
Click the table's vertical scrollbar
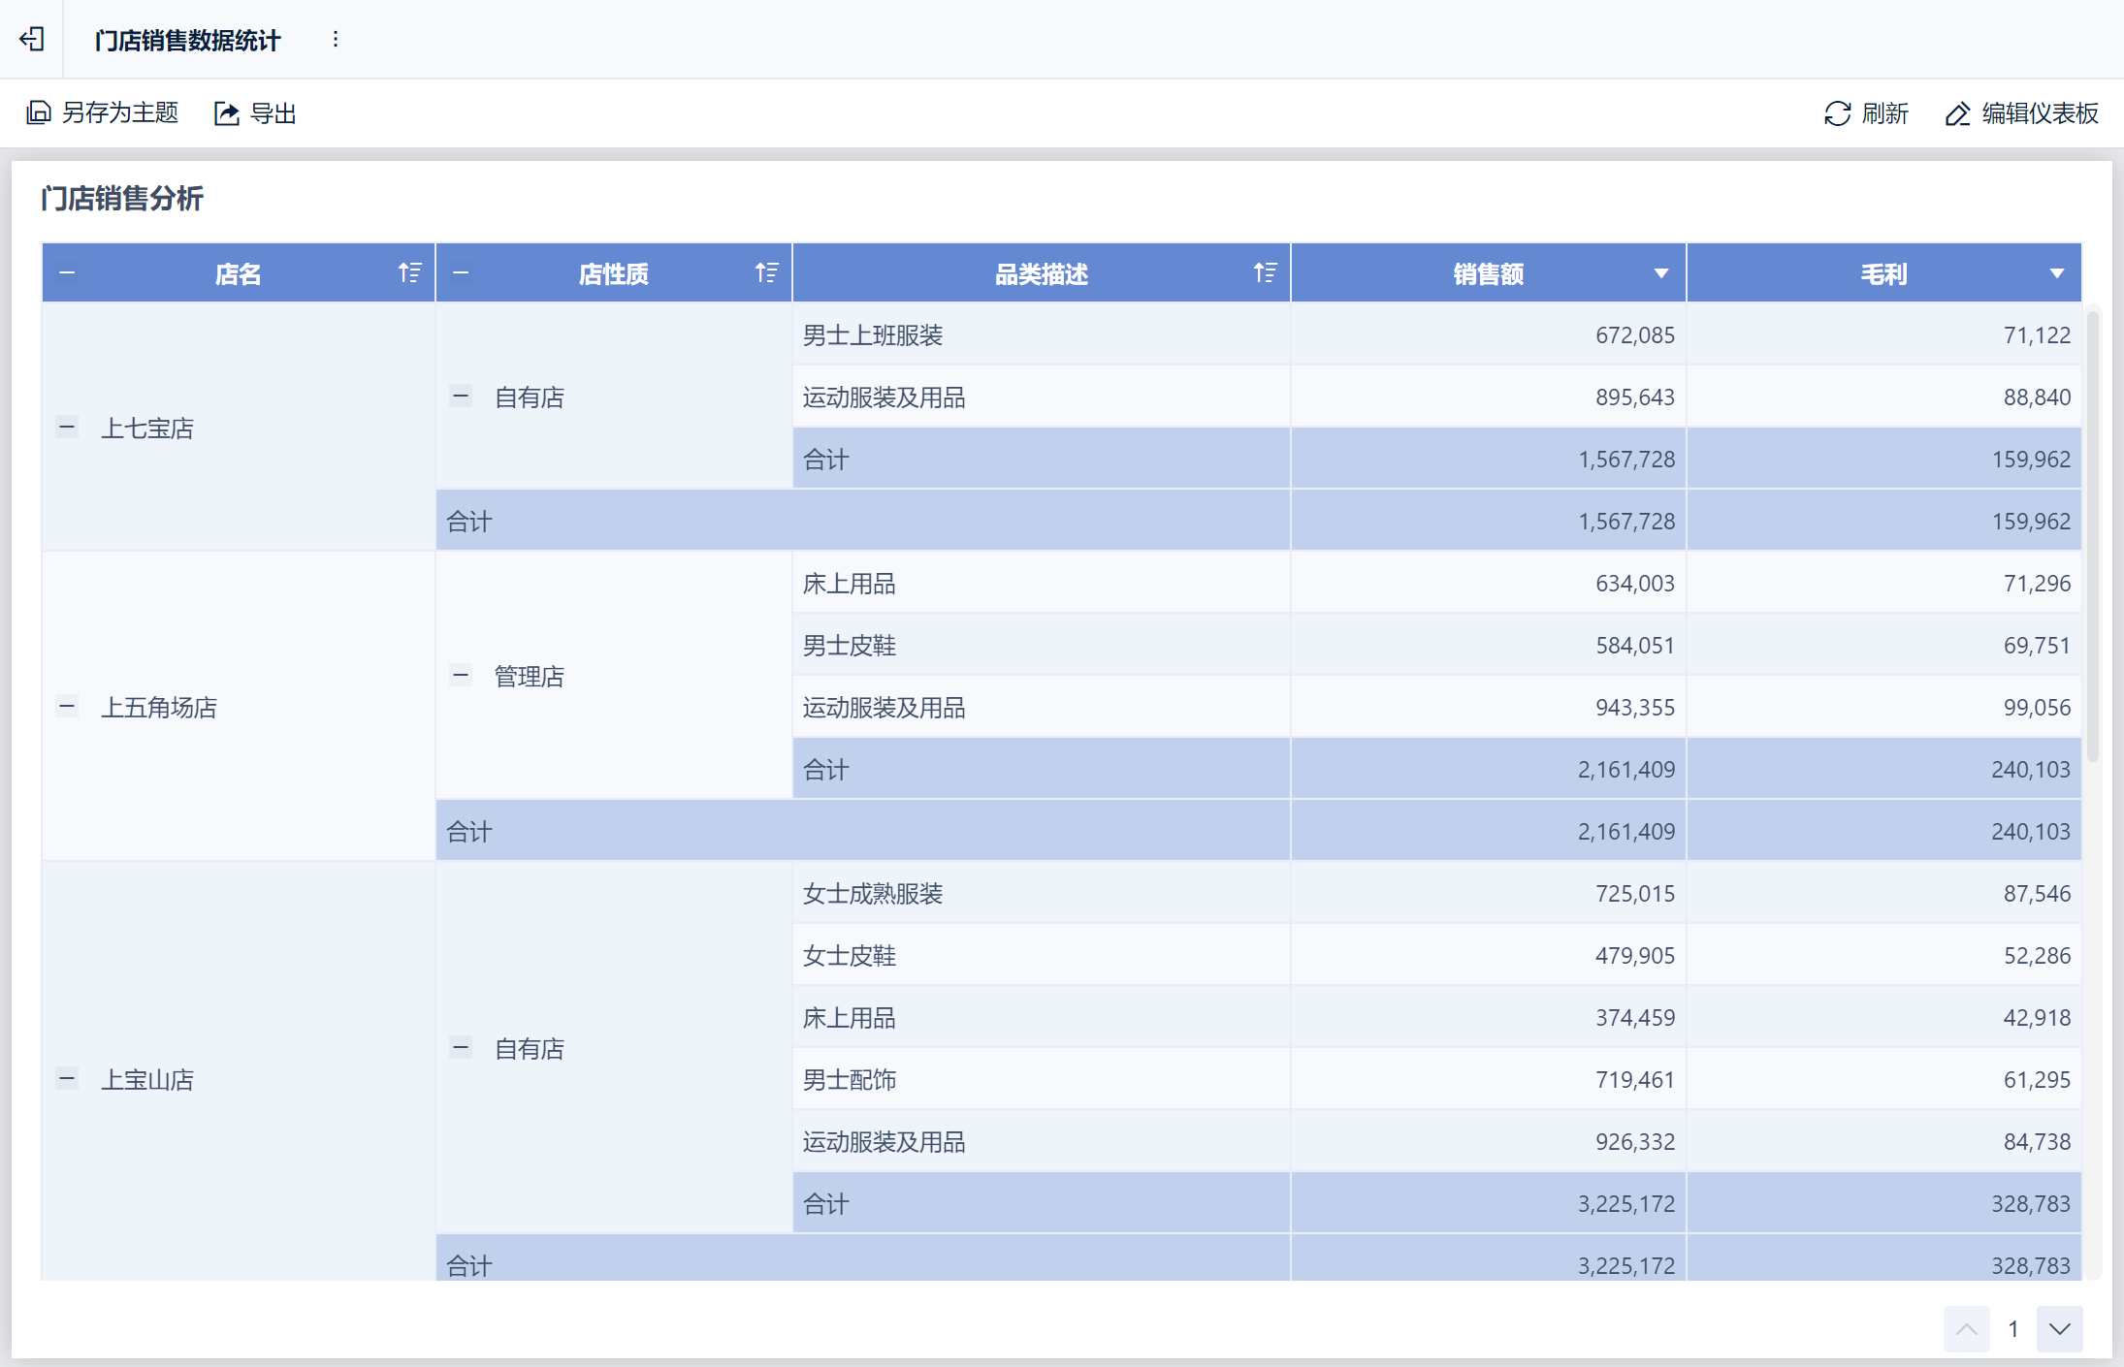(2093, 533)
